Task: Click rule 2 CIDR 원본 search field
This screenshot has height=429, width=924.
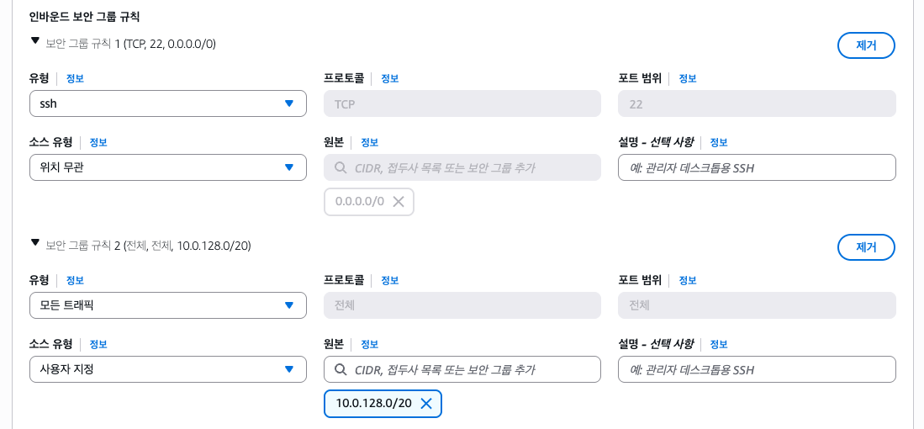Action: (471, 369)
